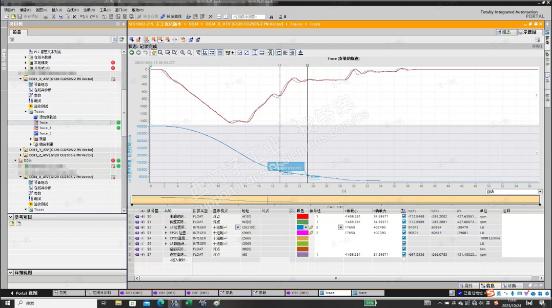
Task: Select Trace_1 in the project tree
Action: (45, 128)
